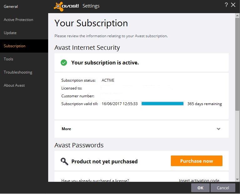This screenshot has height=194, width=240.
Task: Click the green active checkmark icon
Action: coord(64,63)
